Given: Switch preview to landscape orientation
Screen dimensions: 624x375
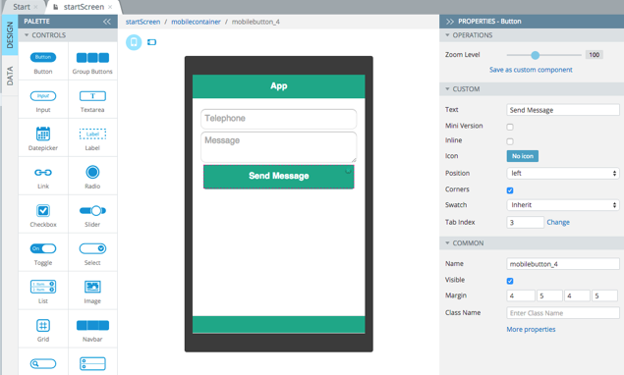Looking at the screenshot, I should (151, 42).
